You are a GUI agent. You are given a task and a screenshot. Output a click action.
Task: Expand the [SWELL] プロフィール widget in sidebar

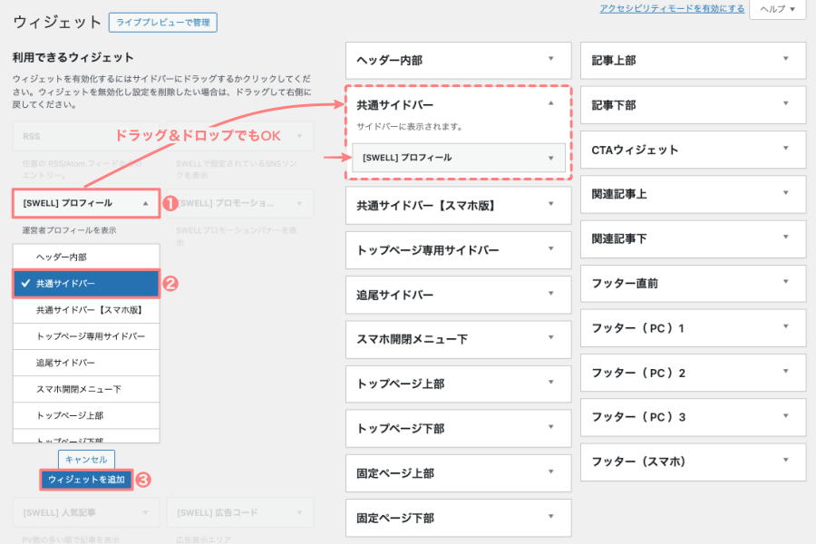[549, 158]
